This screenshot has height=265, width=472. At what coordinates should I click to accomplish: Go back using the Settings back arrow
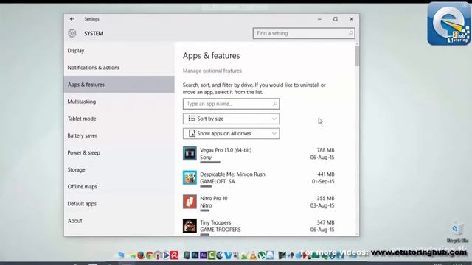click(72, 19)
